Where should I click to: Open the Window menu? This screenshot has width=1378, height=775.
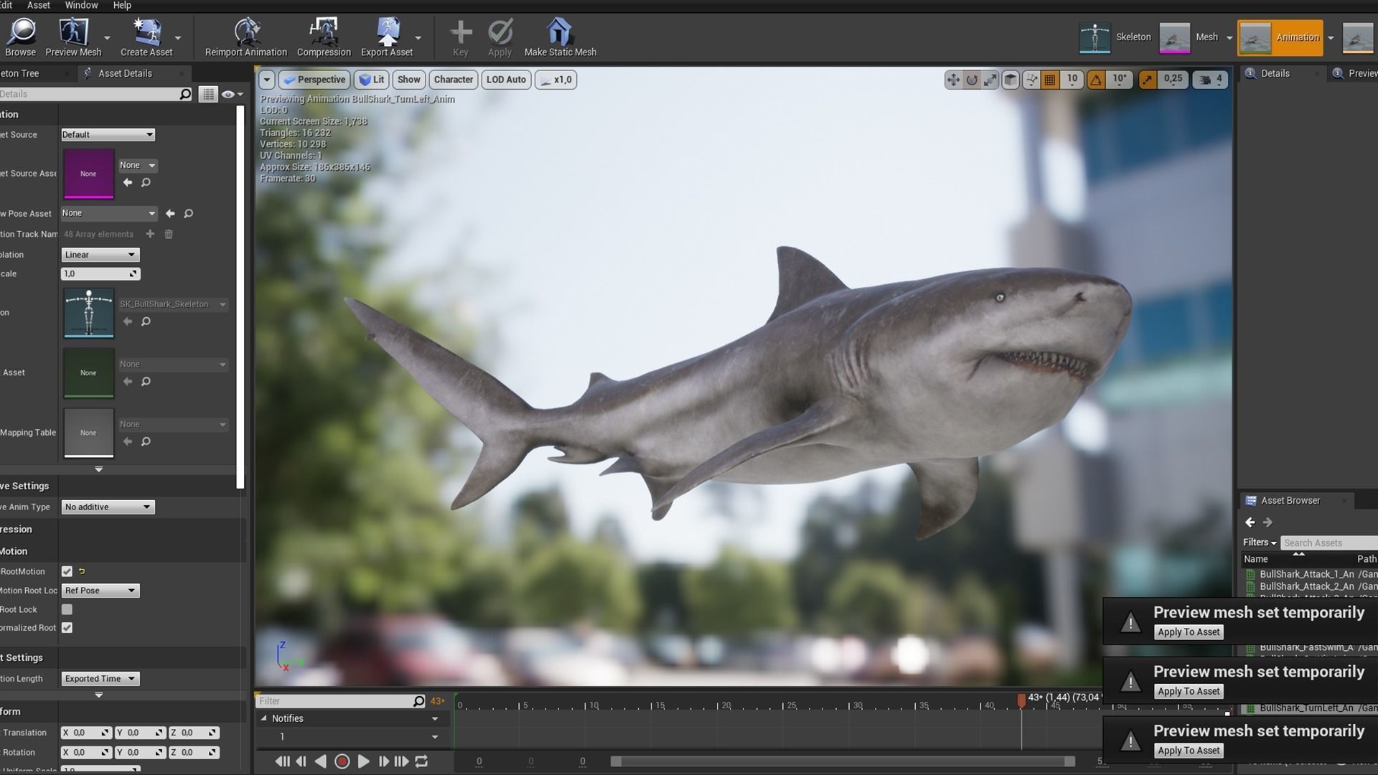click(x=81, y=5)
